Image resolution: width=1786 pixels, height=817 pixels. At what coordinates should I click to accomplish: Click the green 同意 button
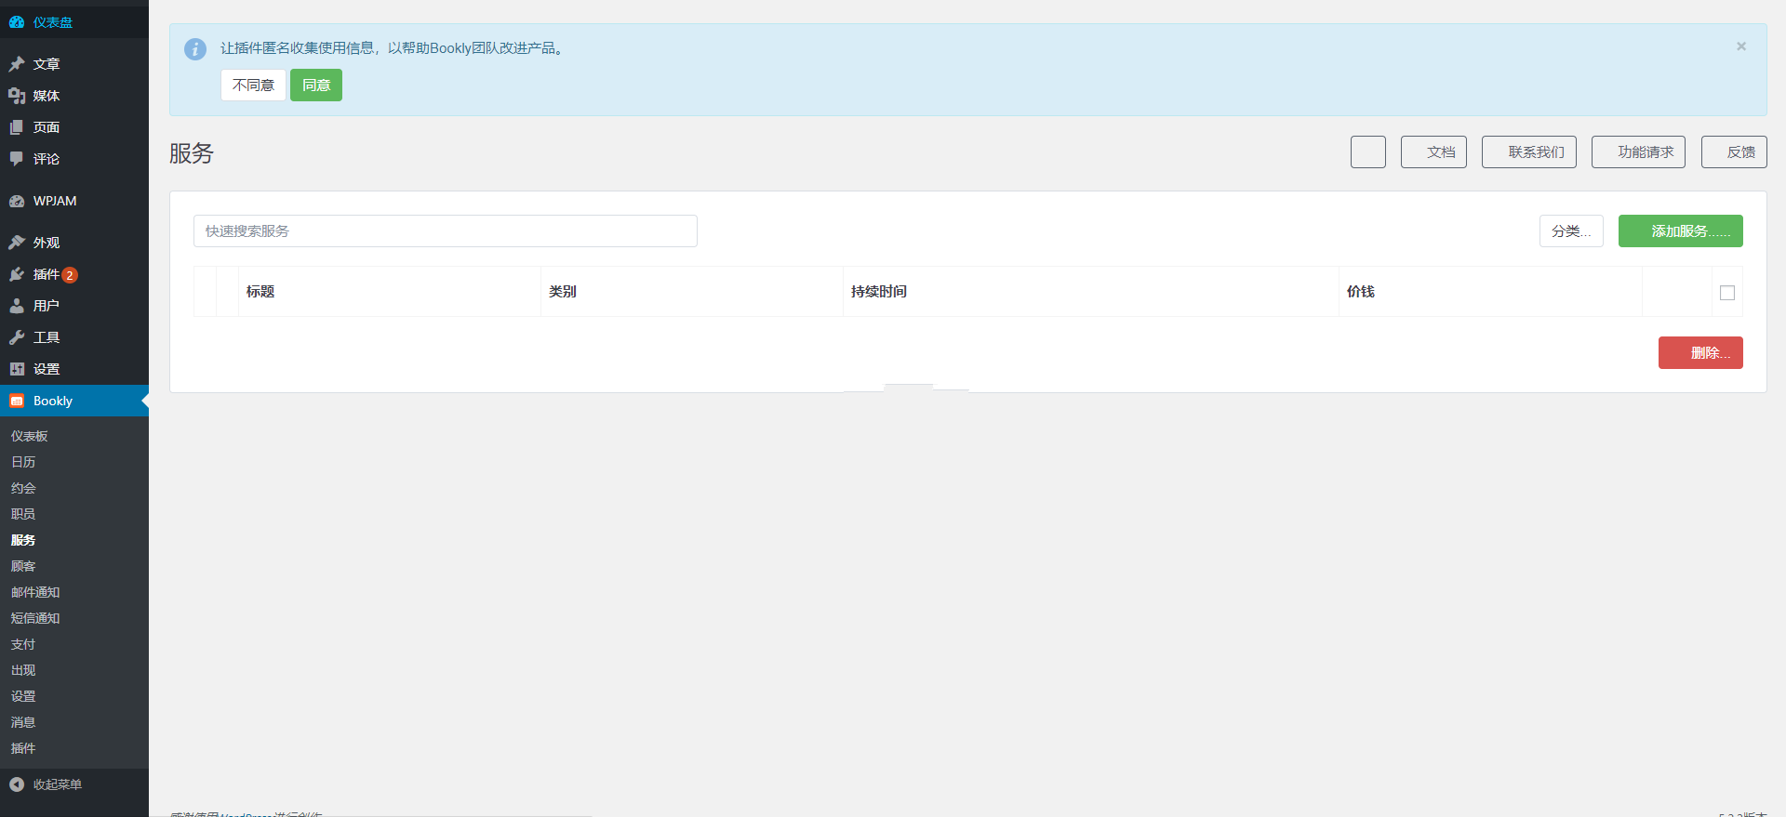click(316, 86)
